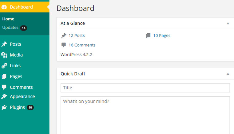This screenshot has width=234, height=134.
Task: Click the Dashboard gauge icon
Action: point(4,7)
